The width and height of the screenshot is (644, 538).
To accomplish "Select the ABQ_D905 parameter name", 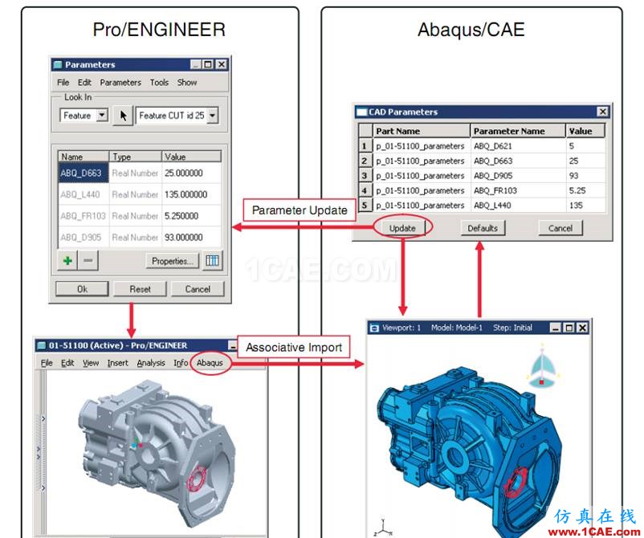I will click(x=80, y=238).
